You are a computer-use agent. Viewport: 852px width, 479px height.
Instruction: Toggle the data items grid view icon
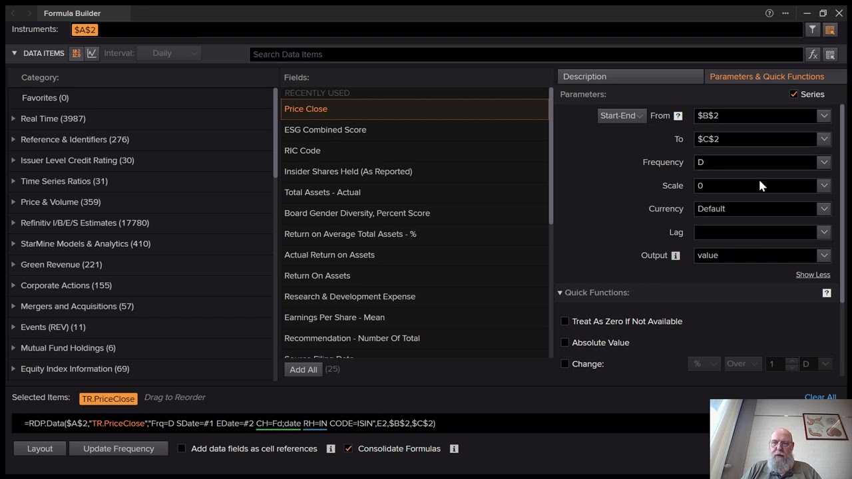tap(76, 53)
